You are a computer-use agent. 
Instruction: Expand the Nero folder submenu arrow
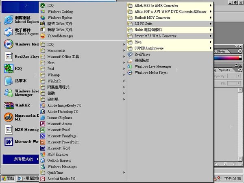click(124, 63)
